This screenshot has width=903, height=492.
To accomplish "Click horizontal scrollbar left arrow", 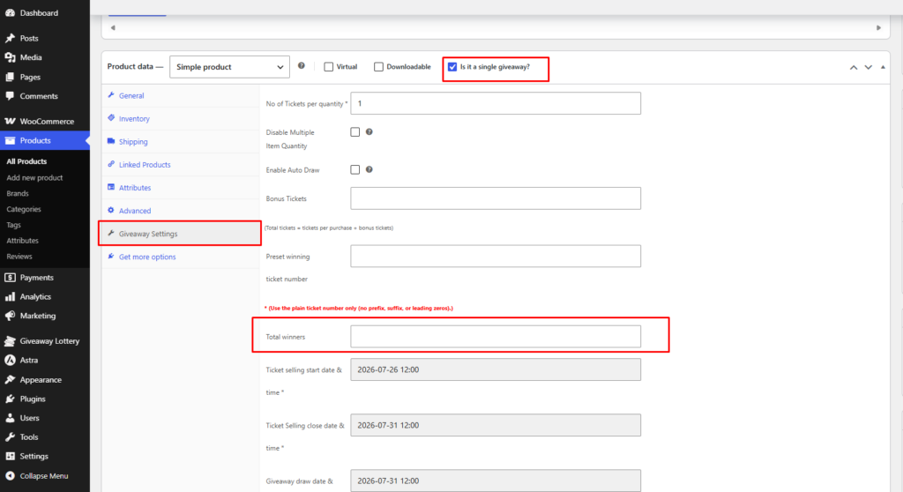I will [113, 27].
